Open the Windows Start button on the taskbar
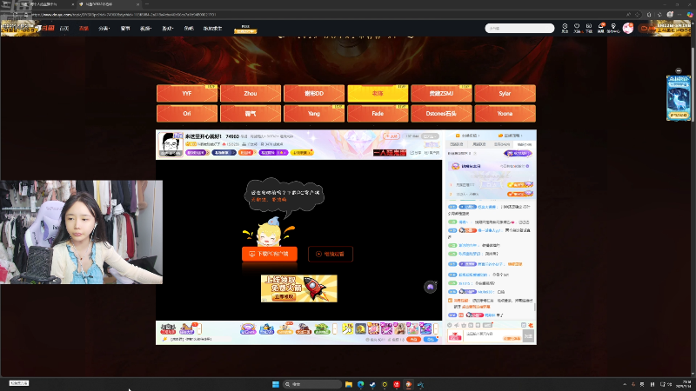Image resolution: width=696 pixels, height=391 pixels. (x=275, y=384)
